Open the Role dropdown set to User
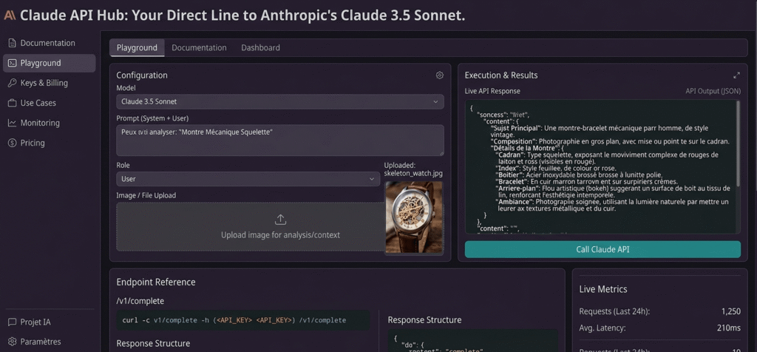Image resolution: width=757 pixels, height=352 pixels. [248, 179]
